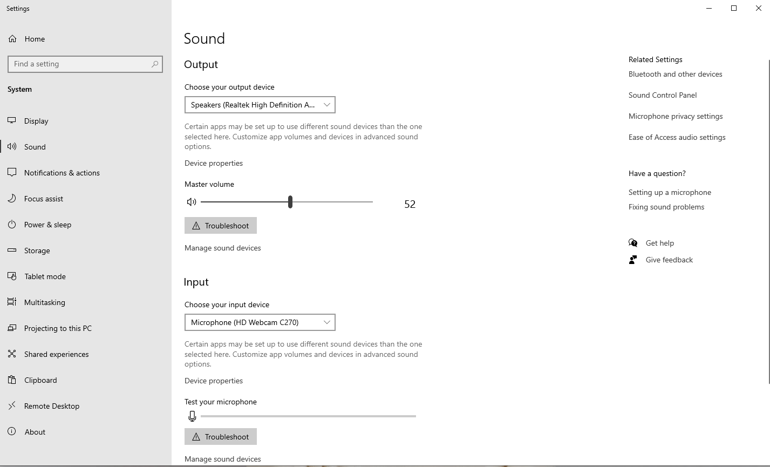770x467 pixels.
Task: Mute via Master volume speaker icon
Action: click(x=192, y=202)
